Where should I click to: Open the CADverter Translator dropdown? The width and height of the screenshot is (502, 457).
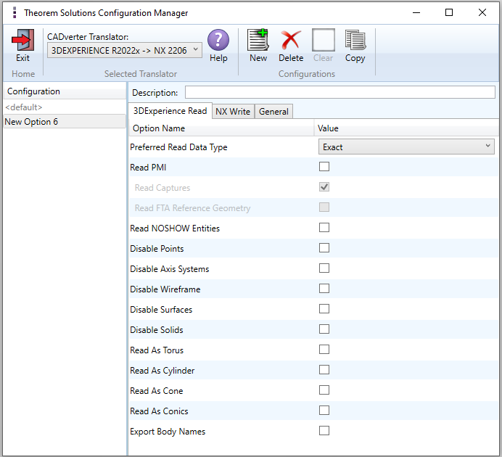pos(125,50)
